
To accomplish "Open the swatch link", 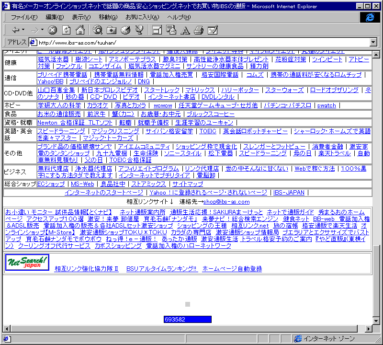I will (x=327, y=105).
